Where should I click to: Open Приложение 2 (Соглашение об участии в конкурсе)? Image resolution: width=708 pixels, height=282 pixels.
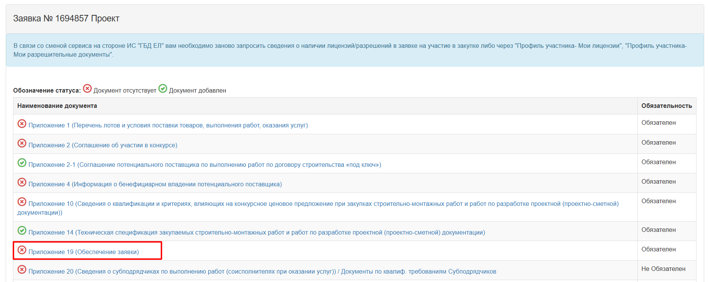pos(103,145)
